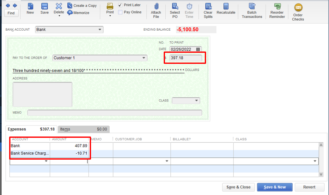Delete this check using Delete icon
The image size is (329, 195).
pos(58,9)
